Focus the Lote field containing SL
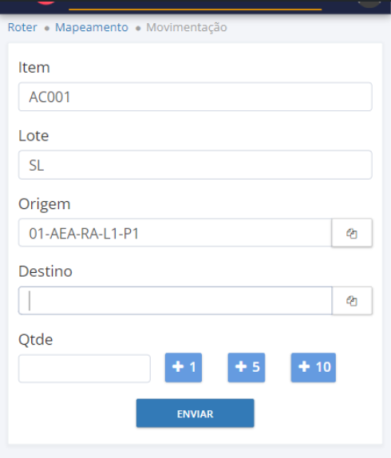 point(195,164)
